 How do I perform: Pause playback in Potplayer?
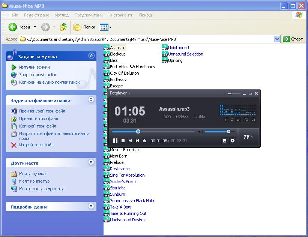point(115,141)
